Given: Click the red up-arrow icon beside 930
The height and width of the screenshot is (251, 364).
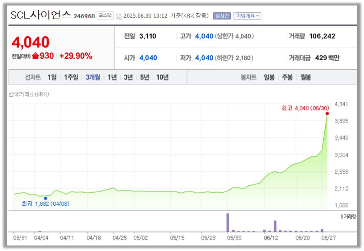Looking at the screenshot, I should click(x=35, y=56).
